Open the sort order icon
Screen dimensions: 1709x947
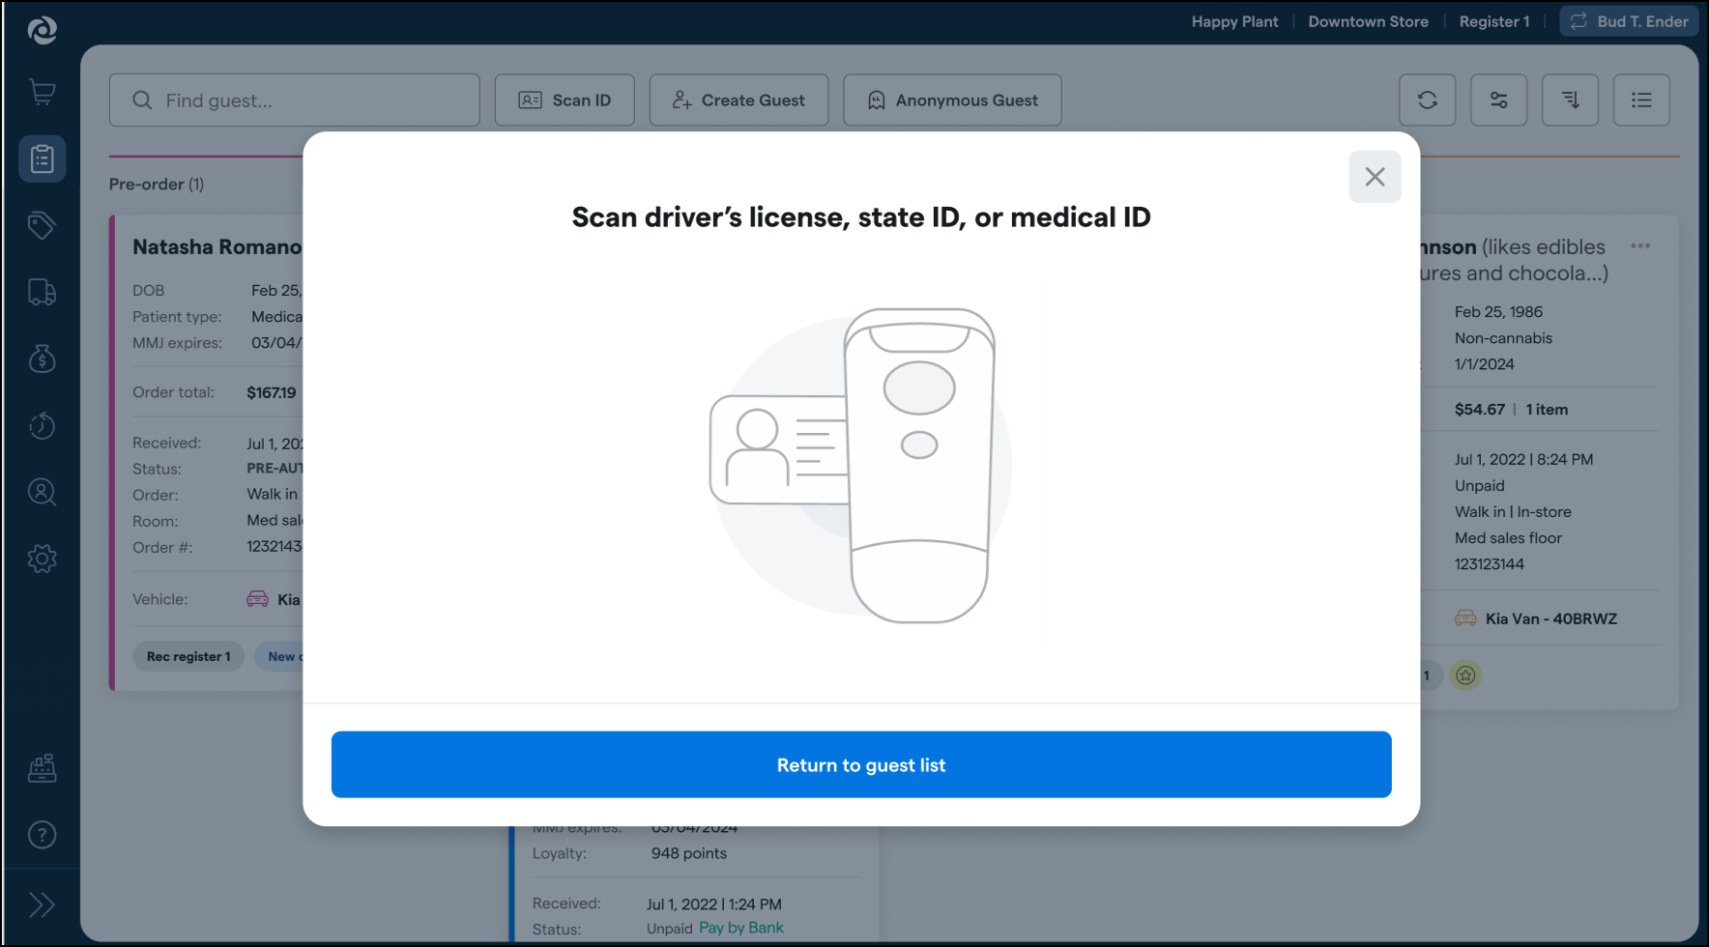1571,100
